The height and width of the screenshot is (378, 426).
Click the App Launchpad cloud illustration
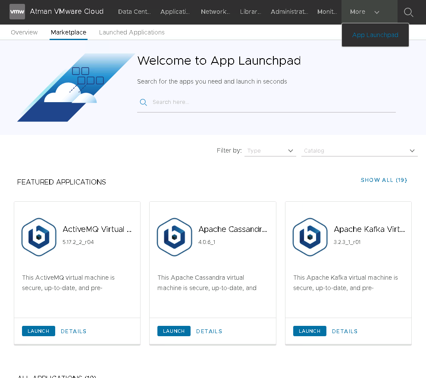pyautogui.click(x=75, y=87)
